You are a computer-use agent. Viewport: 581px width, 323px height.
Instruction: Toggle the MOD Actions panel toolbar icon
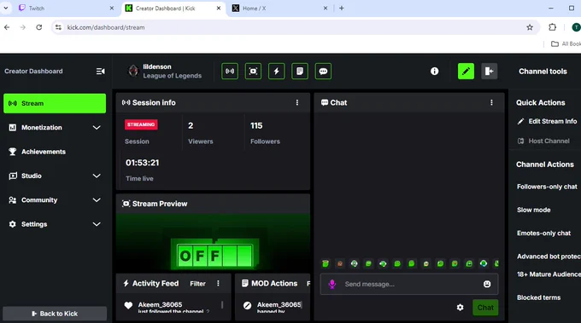300,72
